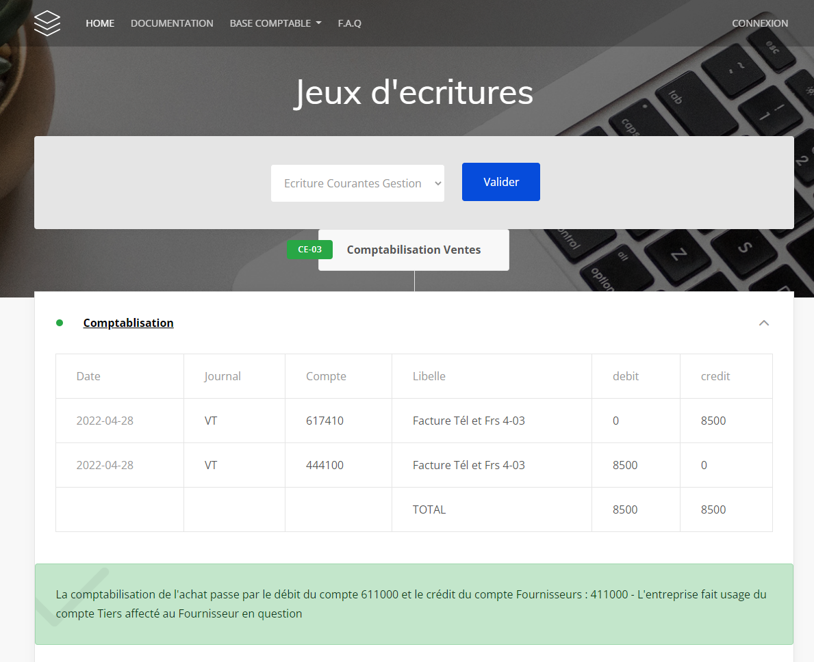The image size is (814, 662).
Task: Click the credit column header
Action: pyautogui.click(x=715, y=376)
